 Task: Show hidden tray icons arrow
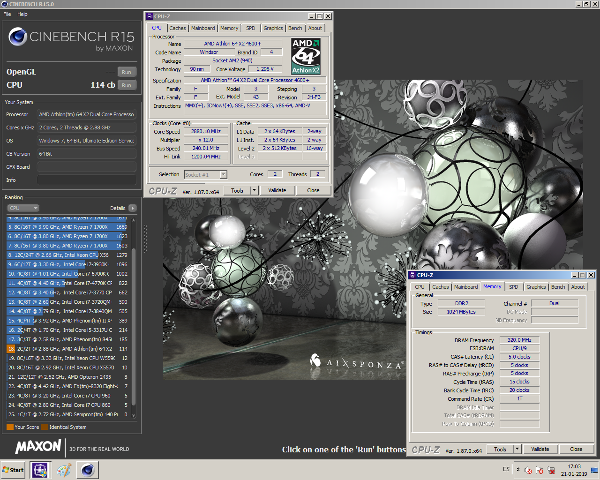tap(518, 469)
